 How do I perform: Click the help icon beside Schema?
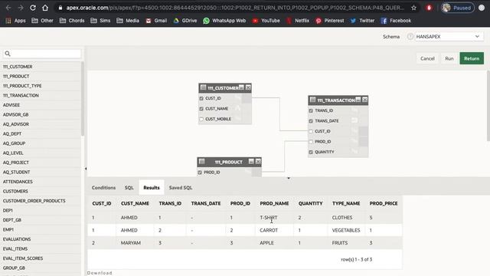410,37
